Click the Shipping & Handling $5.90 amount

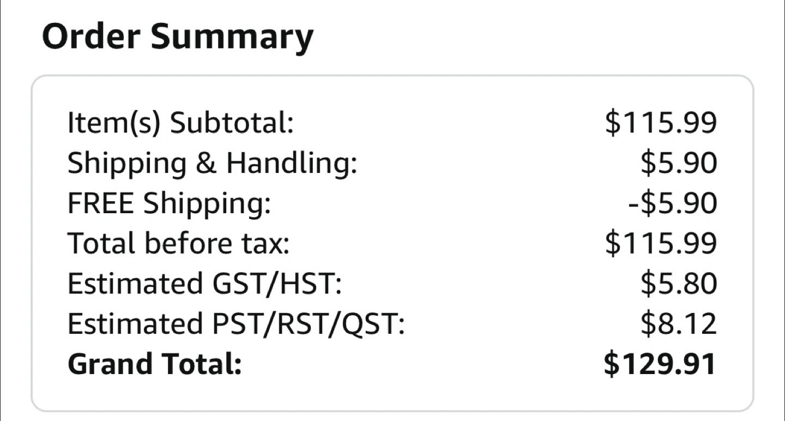679,163
